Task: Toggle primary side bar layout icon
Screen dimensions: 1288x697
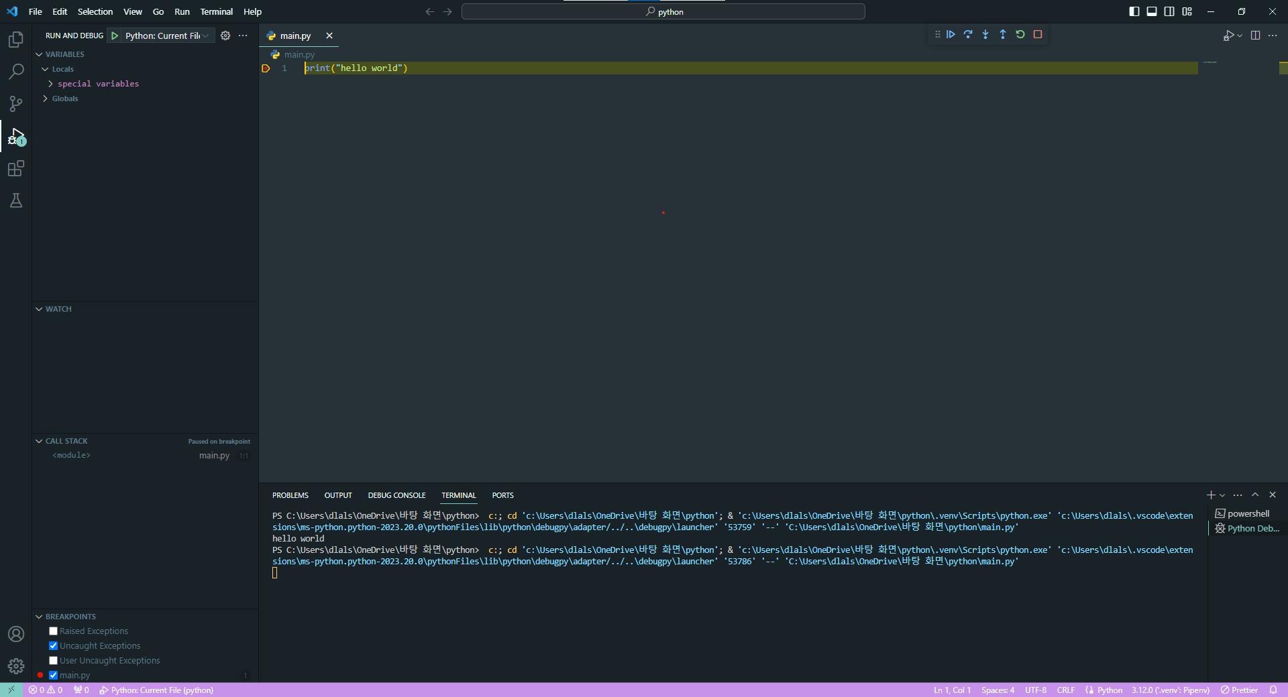Action: (1134, 11)
